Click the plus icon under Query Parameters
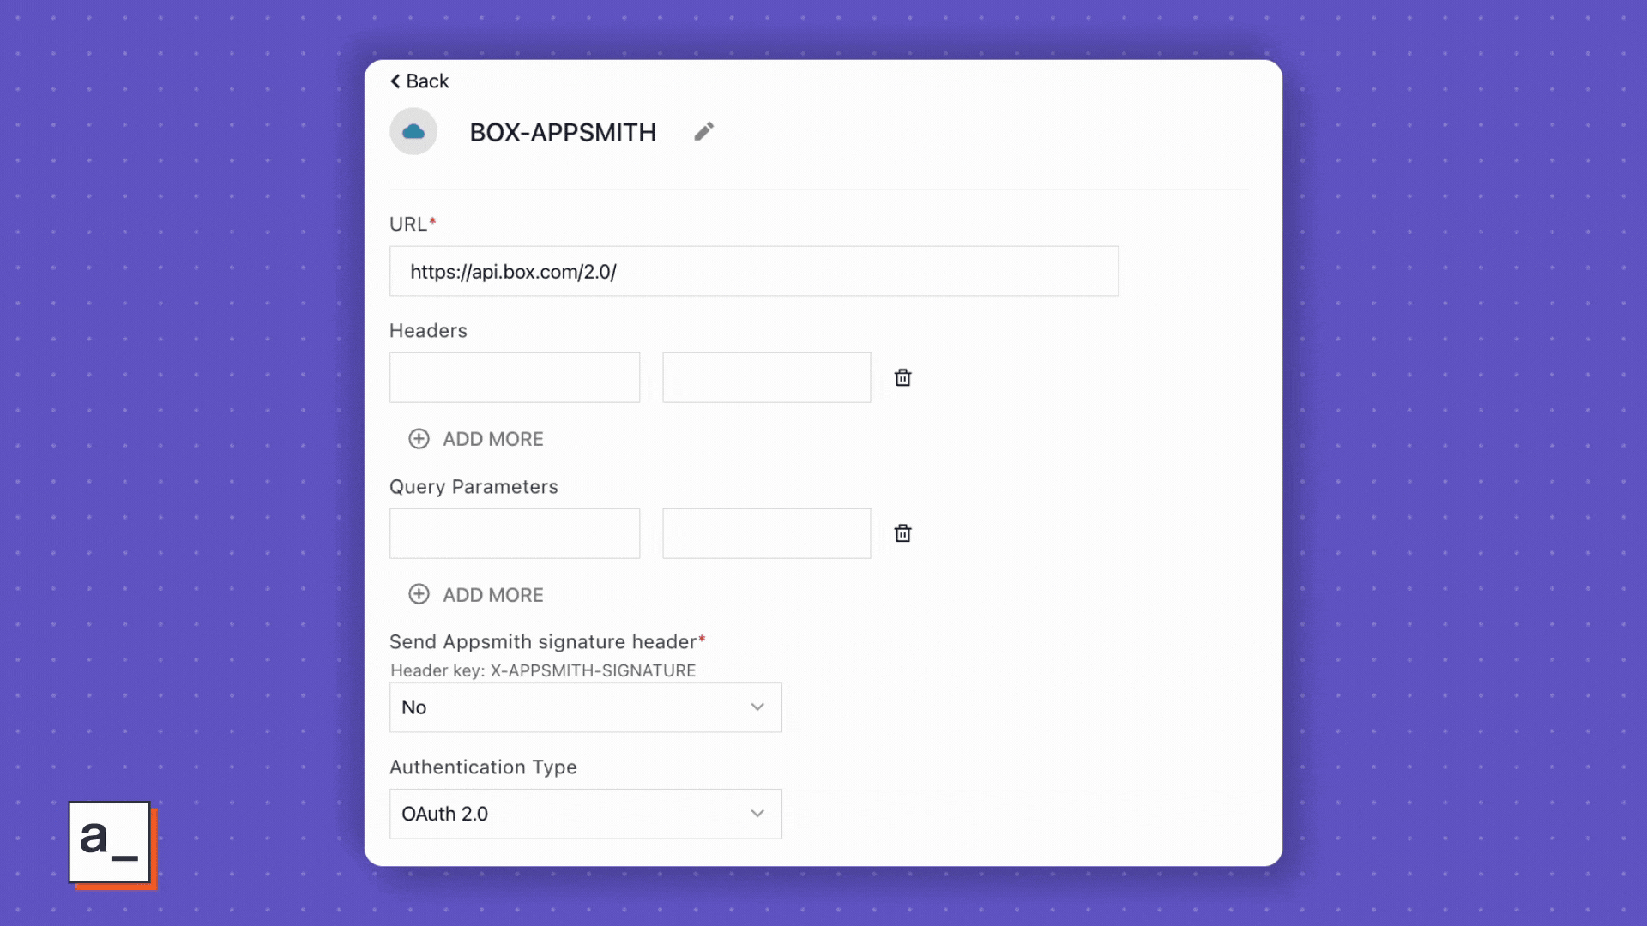Viewport: 1647px width, 926px height. (419, 594)
